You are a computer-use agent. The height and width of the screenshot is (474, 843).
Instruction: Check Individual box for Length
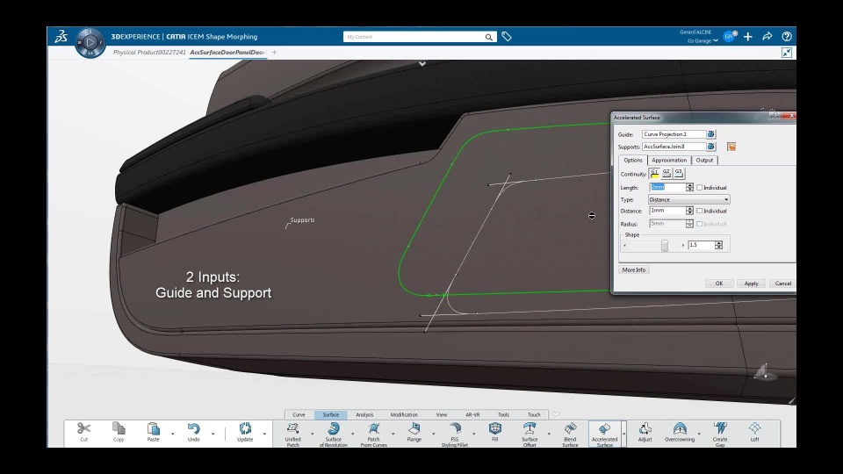pos(700,188)
